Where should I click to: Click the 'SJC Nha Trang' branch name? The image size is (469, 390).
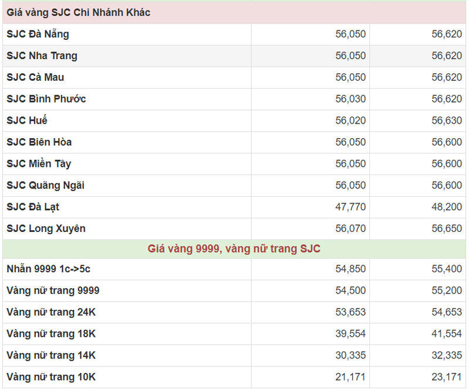pos(42,56)
